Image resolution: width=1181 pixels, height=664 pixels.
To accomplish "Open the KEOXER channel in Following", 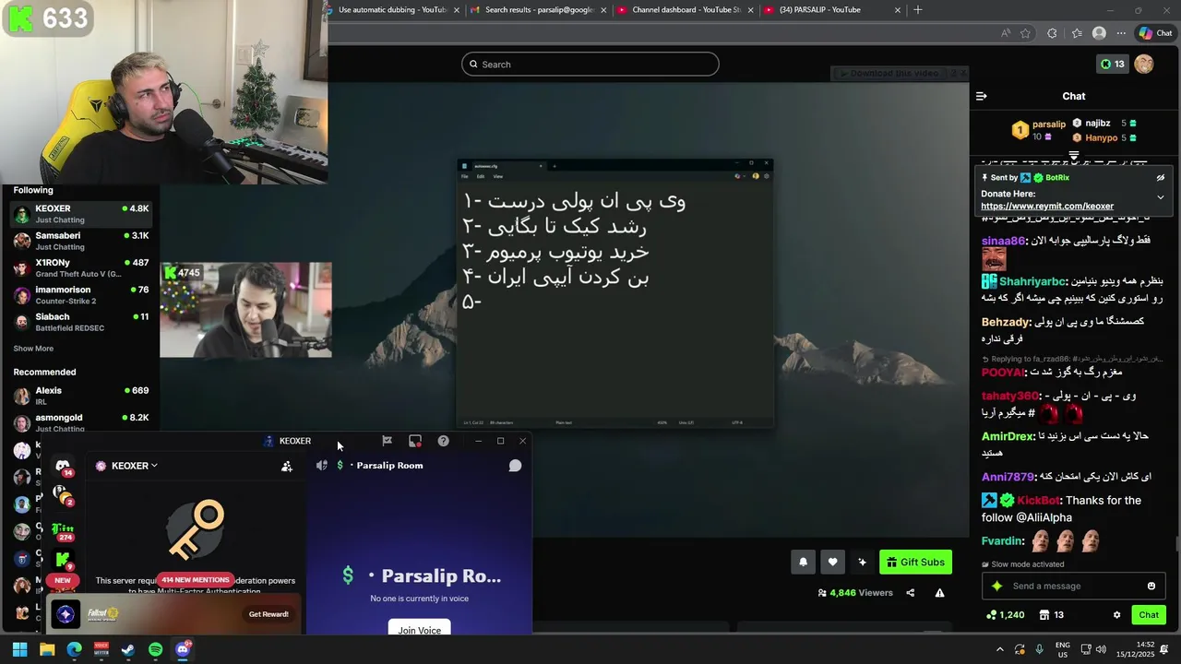I will [x=81, y=214].
